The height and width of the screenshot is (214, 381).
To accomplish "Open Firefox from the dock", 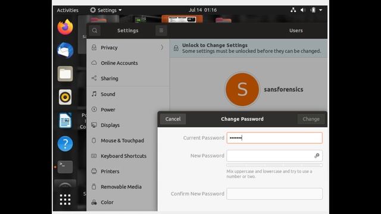I will pyautogui.click(x=65, y=27).
